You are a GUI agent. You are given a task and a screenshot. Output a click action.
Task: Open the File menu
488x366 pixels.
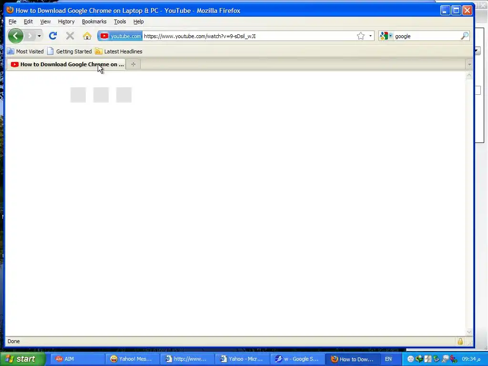pos(12,21)
